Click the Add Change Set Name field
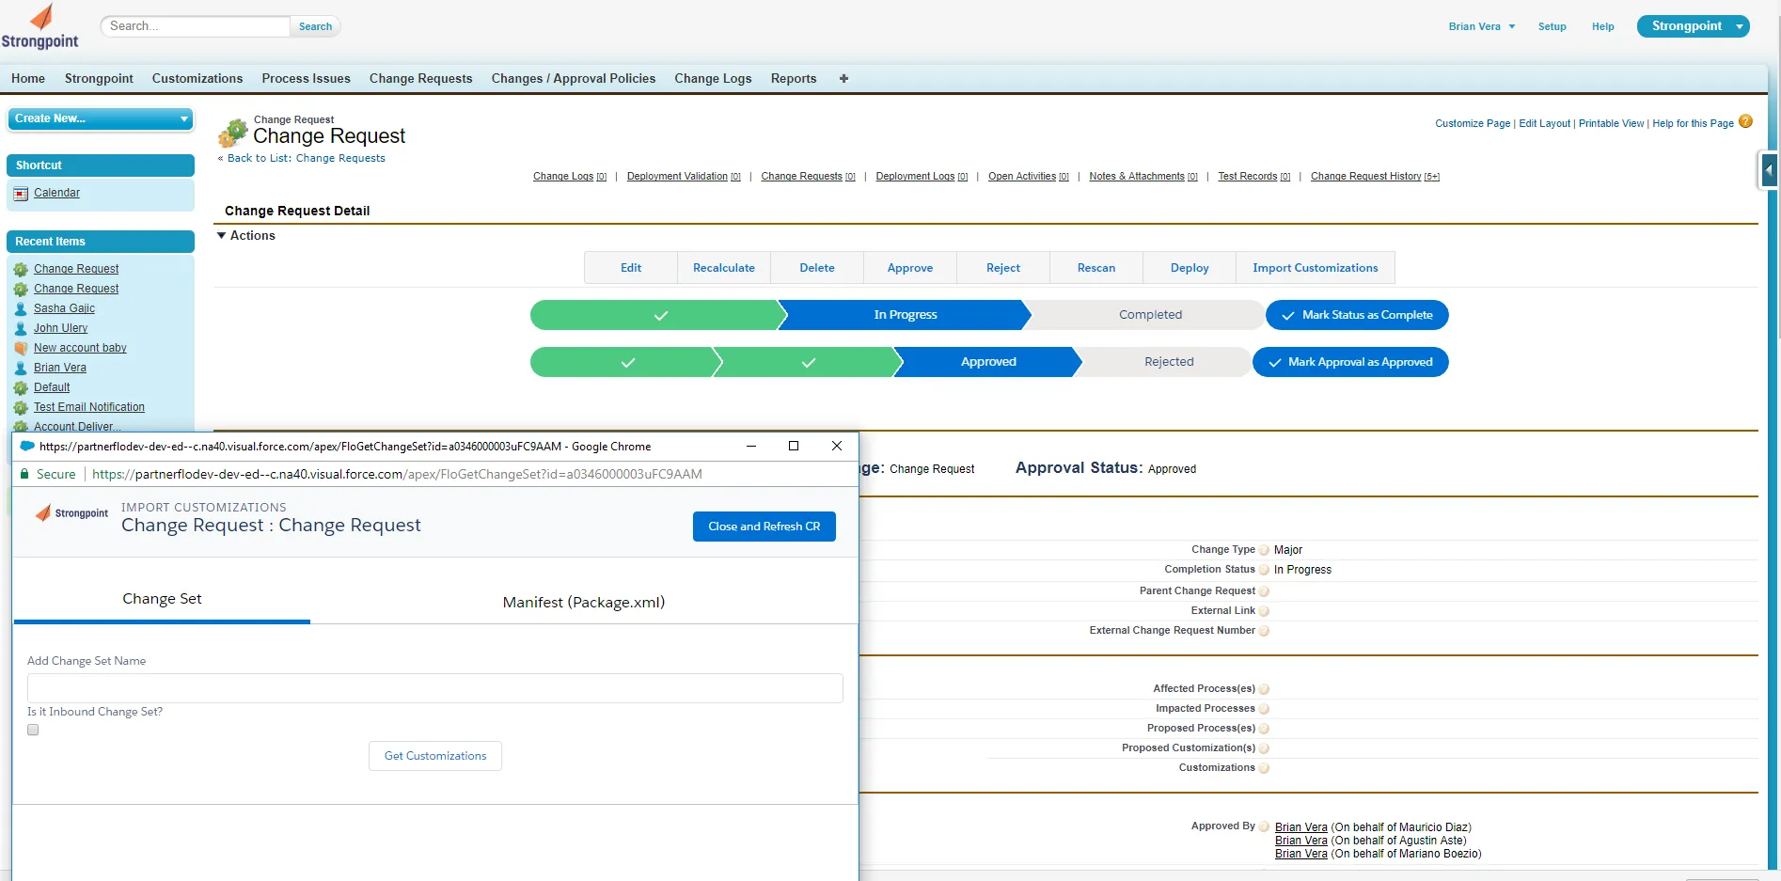1781x881 pixels. [435, 688]
